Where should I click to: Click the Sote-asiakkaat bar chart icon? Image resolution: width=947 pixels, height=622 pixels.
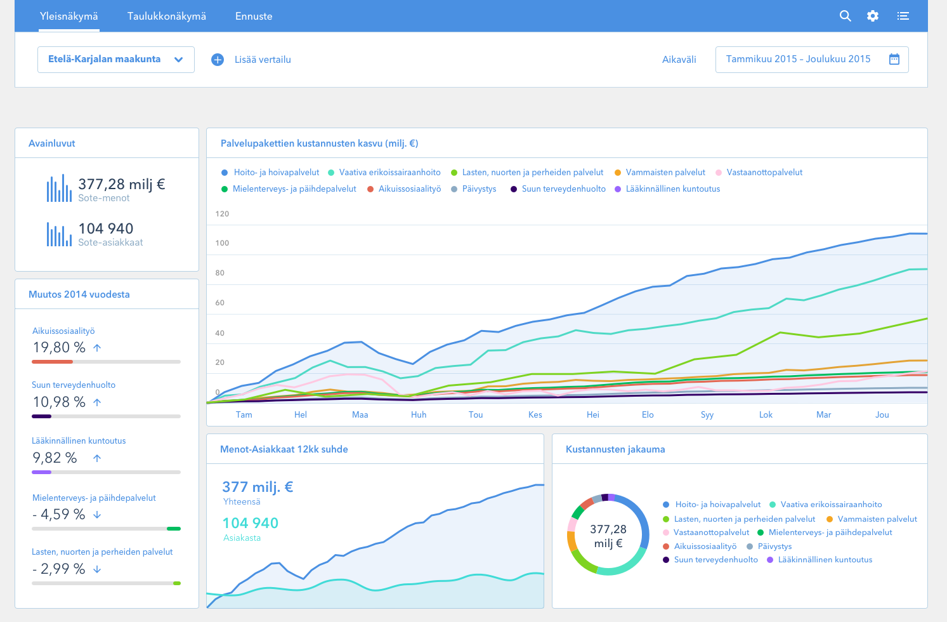[59, 234]
